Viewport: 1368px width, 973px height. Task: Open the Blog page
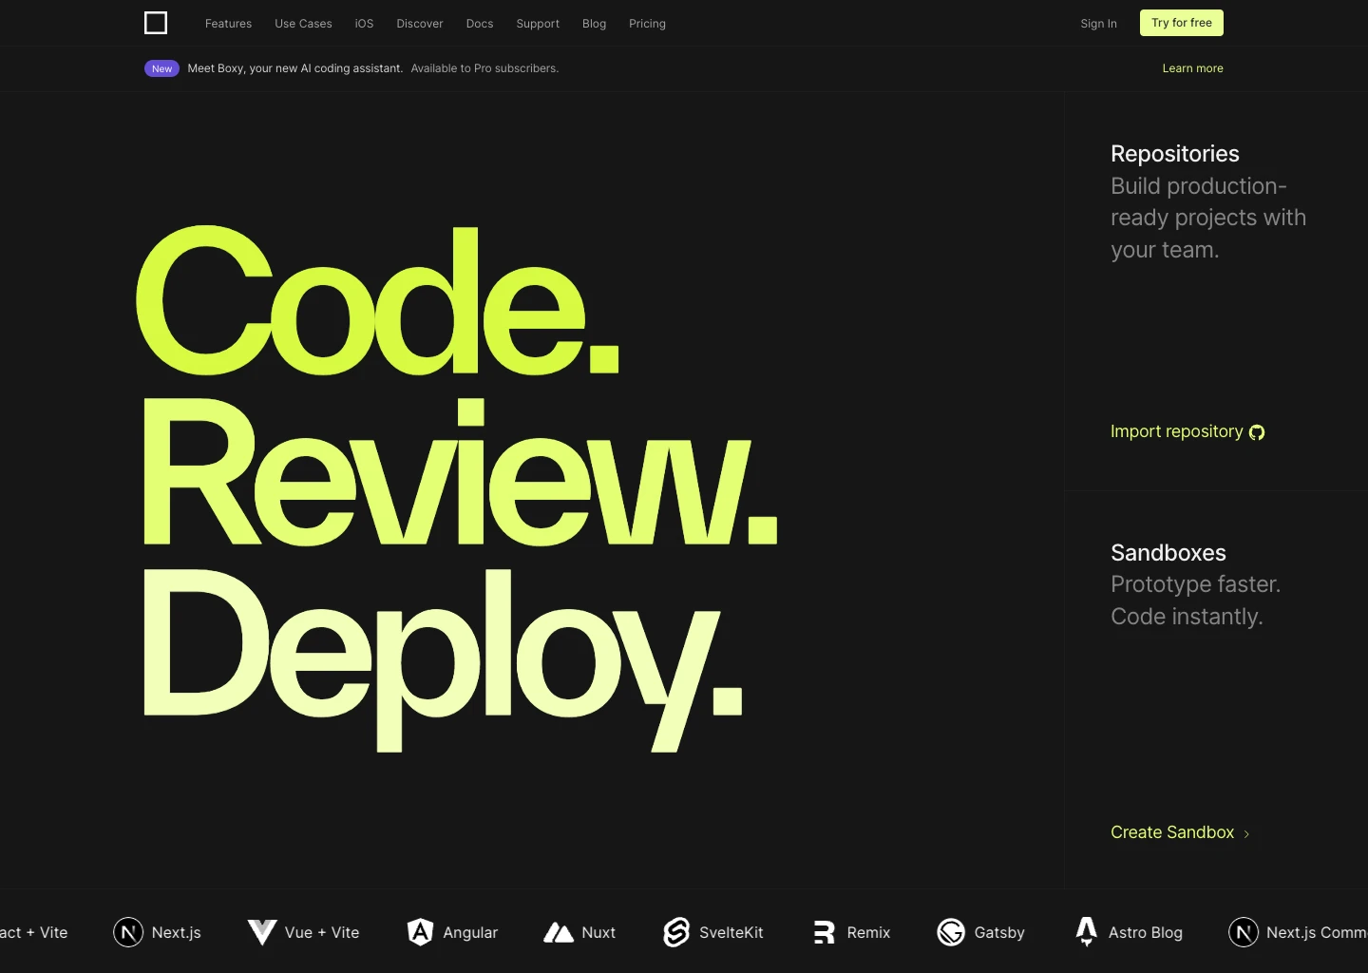pos(594,23)
